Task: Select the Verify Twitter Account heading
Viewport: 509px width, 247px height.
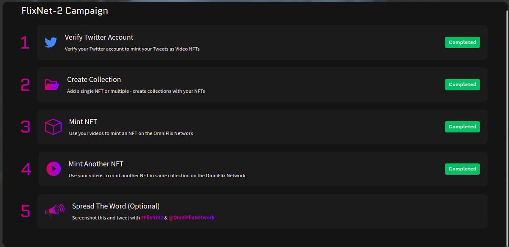Action: (99, 37)
